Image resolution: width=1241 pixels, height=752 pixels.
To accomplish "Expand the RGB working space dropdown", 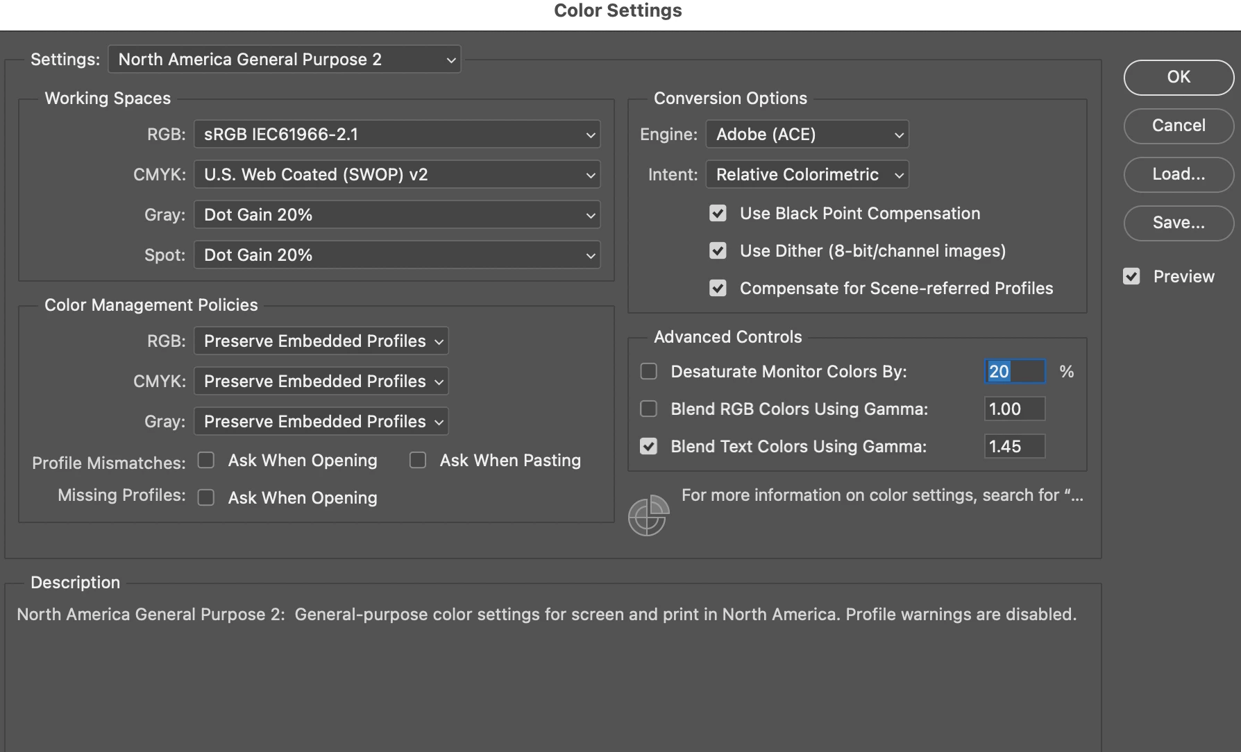I will pos(397,135).
